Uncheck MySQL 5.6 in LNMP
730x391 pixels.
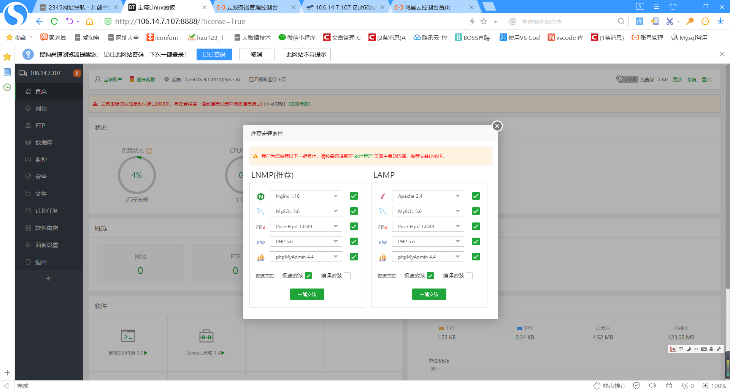354,211
